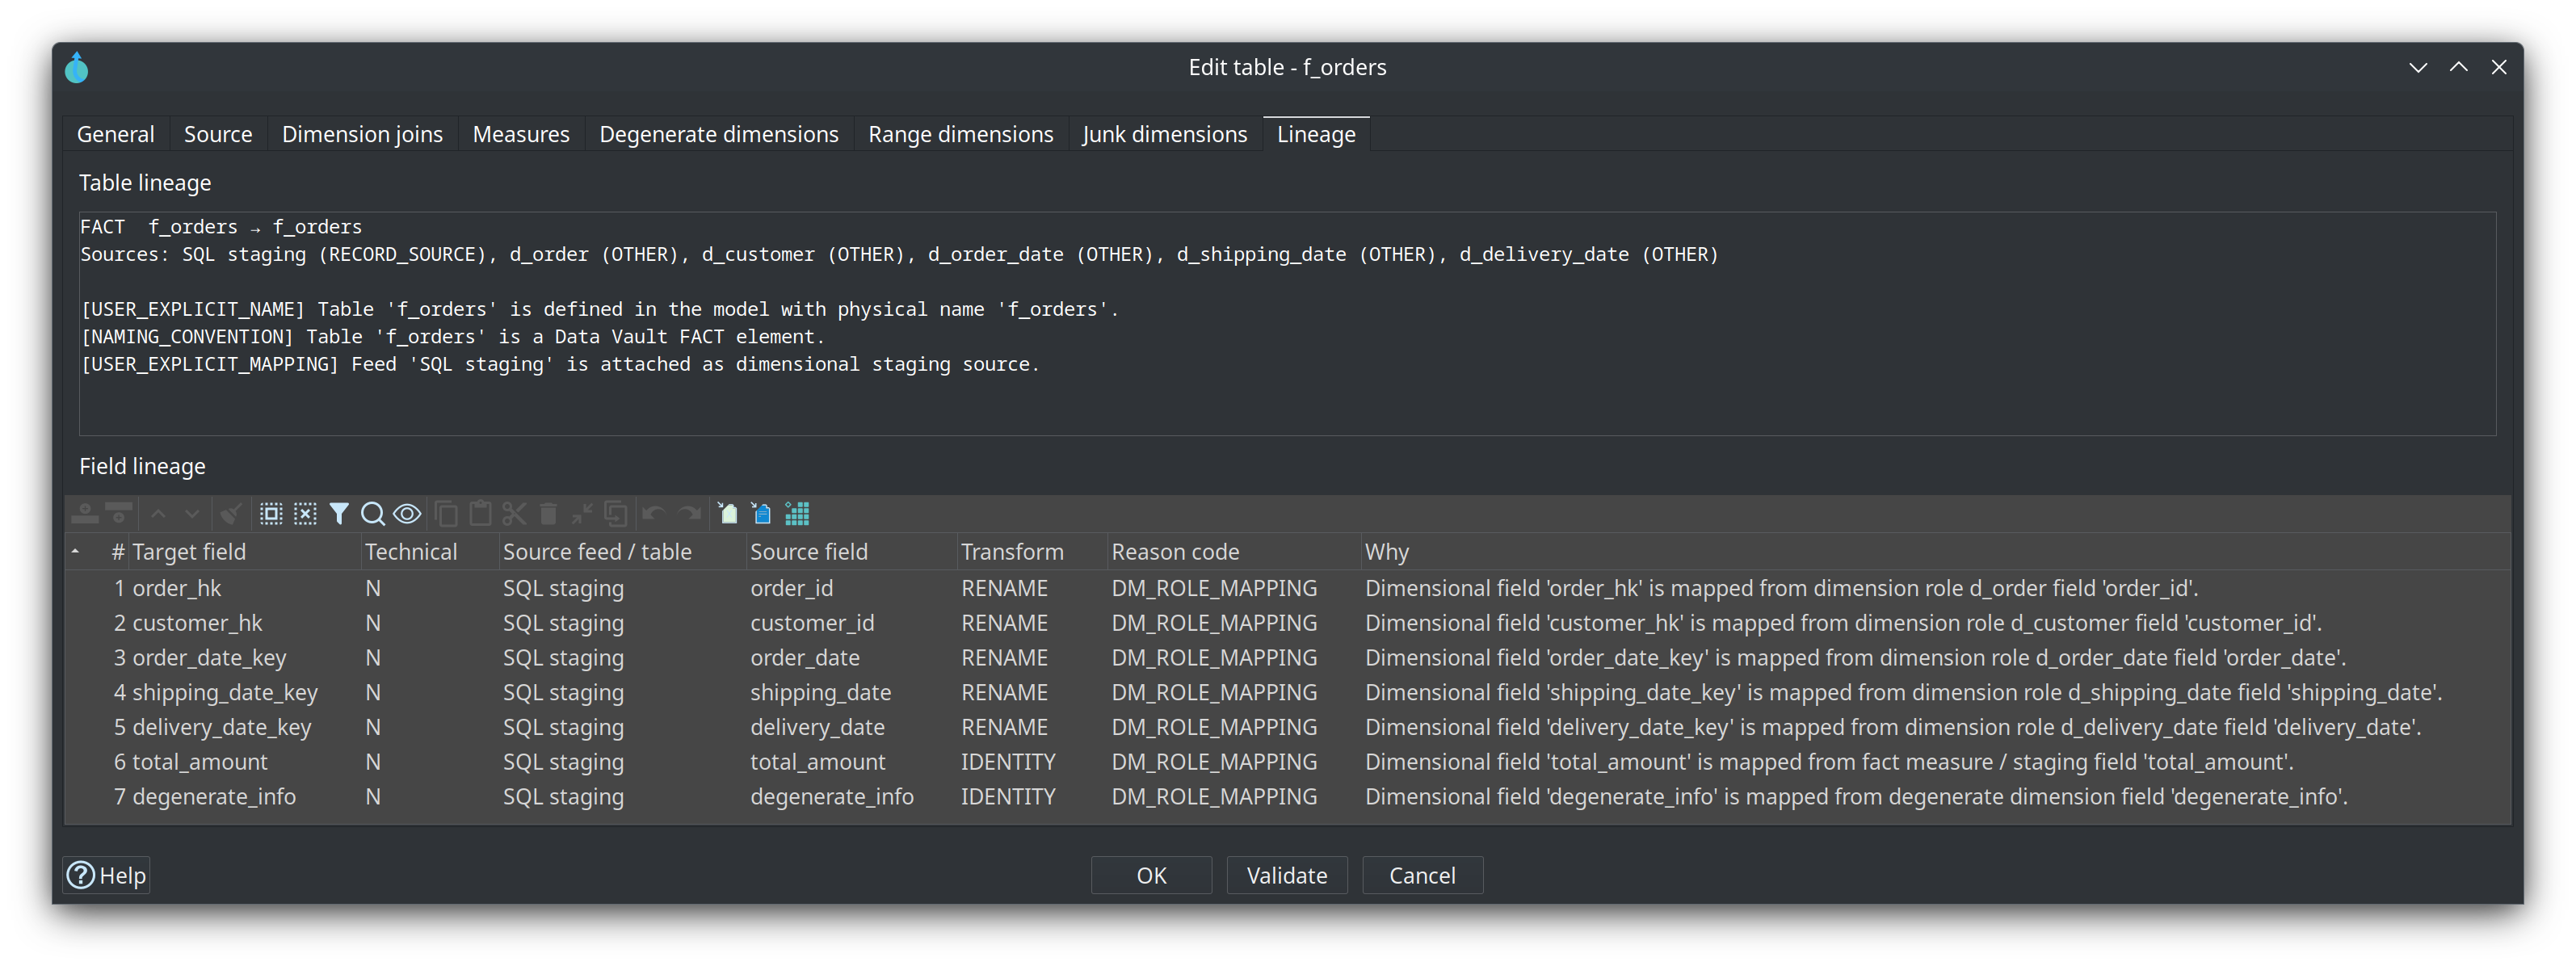Click the broom clean-up icon
This screenshot has height=966, width=2576.
point(231,514)
